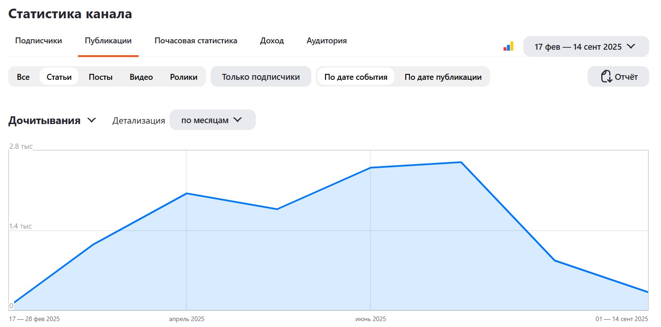Click the 01 — 14 сент 2025 axis label
This screenshot has width=661, height=327.
click(622, 319)
